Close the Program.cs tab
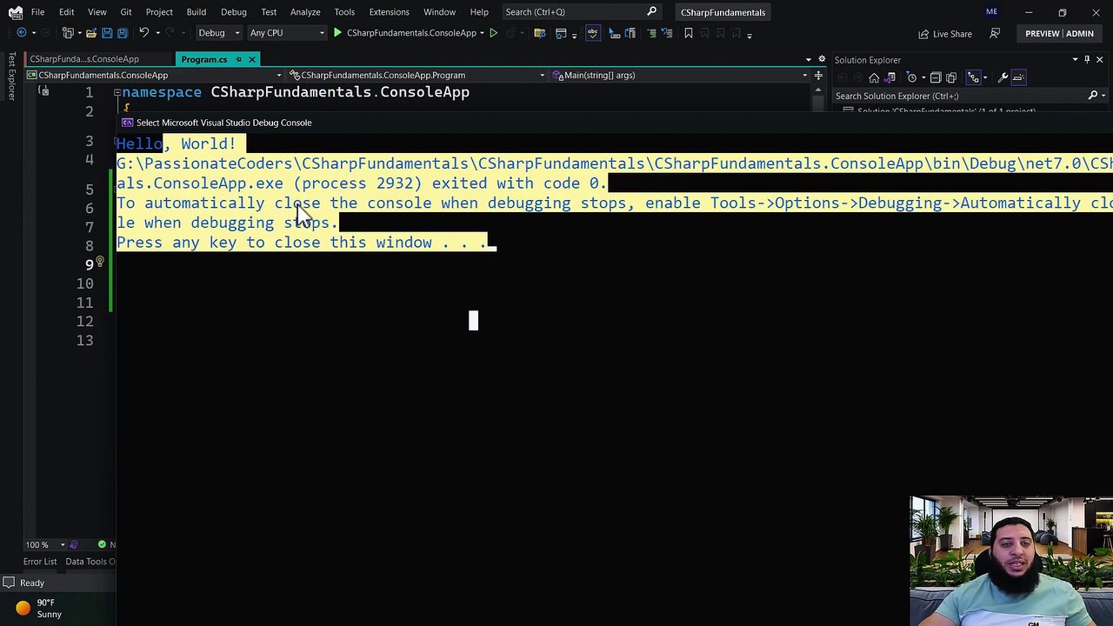 [252, 59]
